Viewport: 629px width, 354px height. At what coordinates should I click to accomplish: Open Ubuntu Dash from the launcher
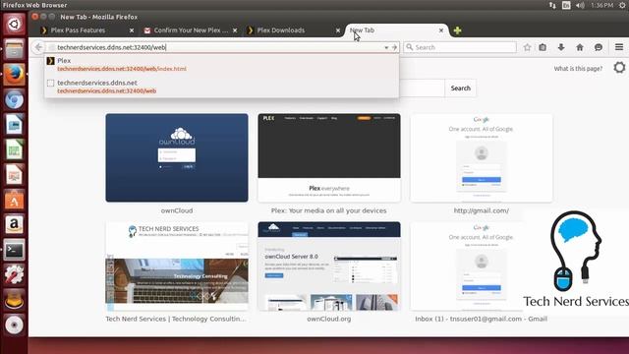14,24
